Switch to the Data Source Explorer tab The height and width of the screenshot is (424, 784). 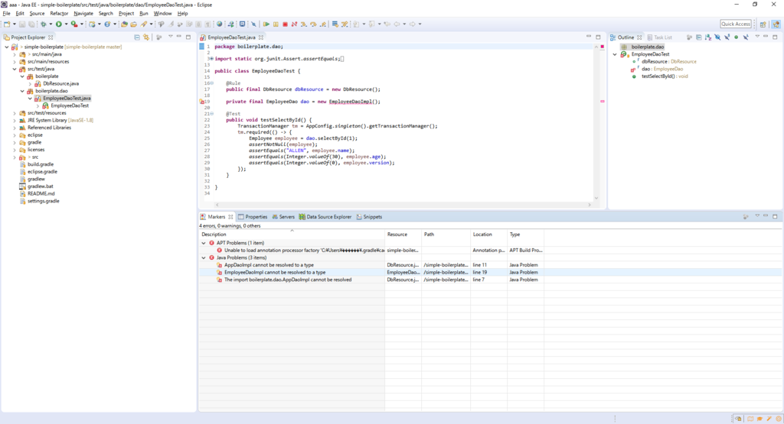(x=325, y=217)
